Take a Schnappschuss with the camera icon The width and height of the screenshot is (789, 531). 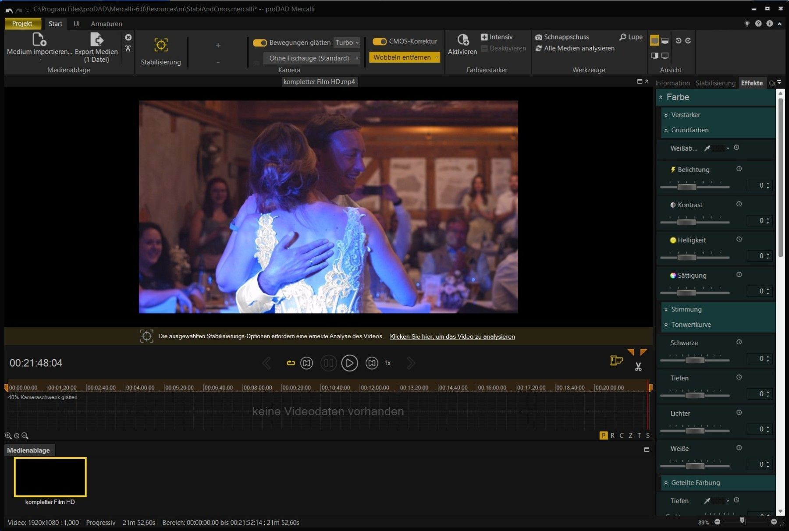click(x=539, y=37)
